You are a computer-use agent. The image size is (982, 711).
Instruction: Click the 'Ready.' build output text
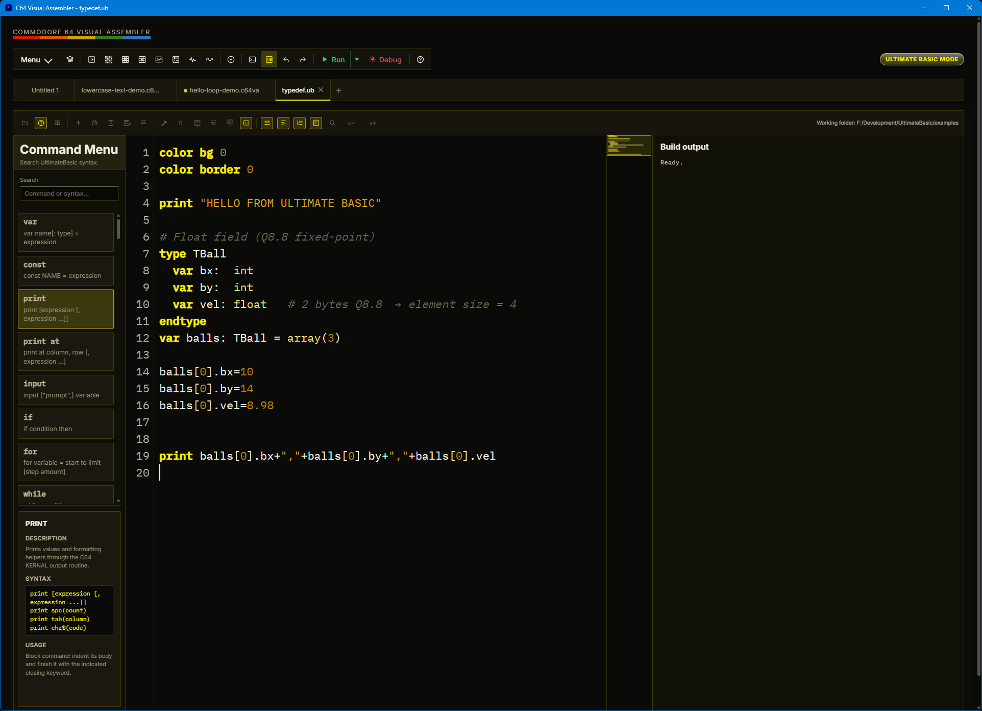[671, 162]
